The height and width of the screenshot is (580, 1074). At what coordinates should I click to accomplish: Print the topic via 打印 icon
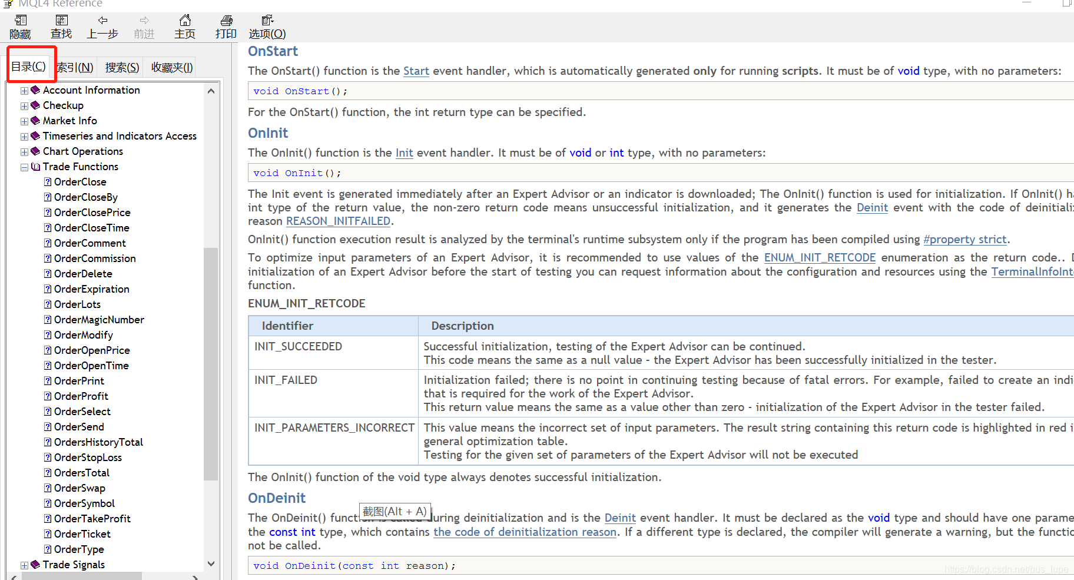point(226,21)
